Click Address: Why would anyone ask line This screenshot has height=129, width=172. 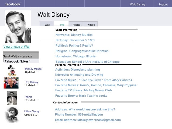click(85, 109)
